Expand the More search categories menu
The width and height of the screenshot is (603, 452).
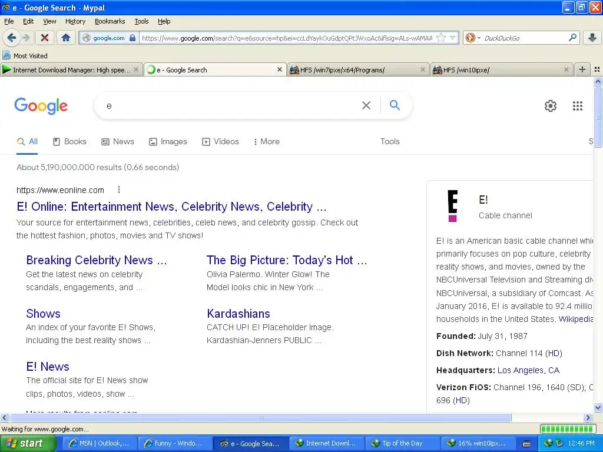[267, 141]
